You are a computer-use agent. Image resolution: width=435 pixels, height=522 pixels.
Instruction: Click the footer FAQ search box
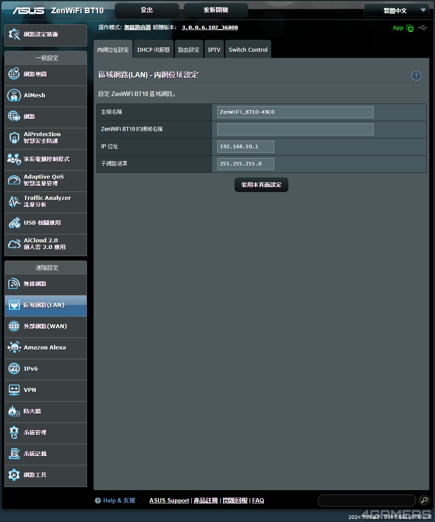[x=367, y=500]
